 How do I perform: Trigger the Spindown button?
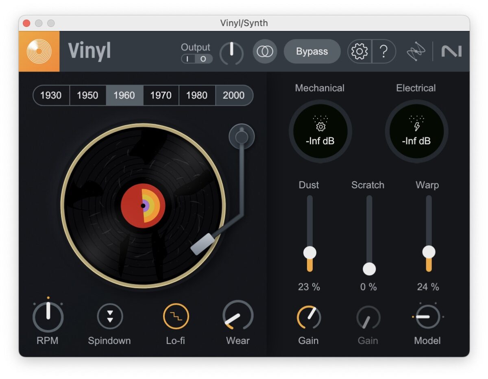(110, 316)
